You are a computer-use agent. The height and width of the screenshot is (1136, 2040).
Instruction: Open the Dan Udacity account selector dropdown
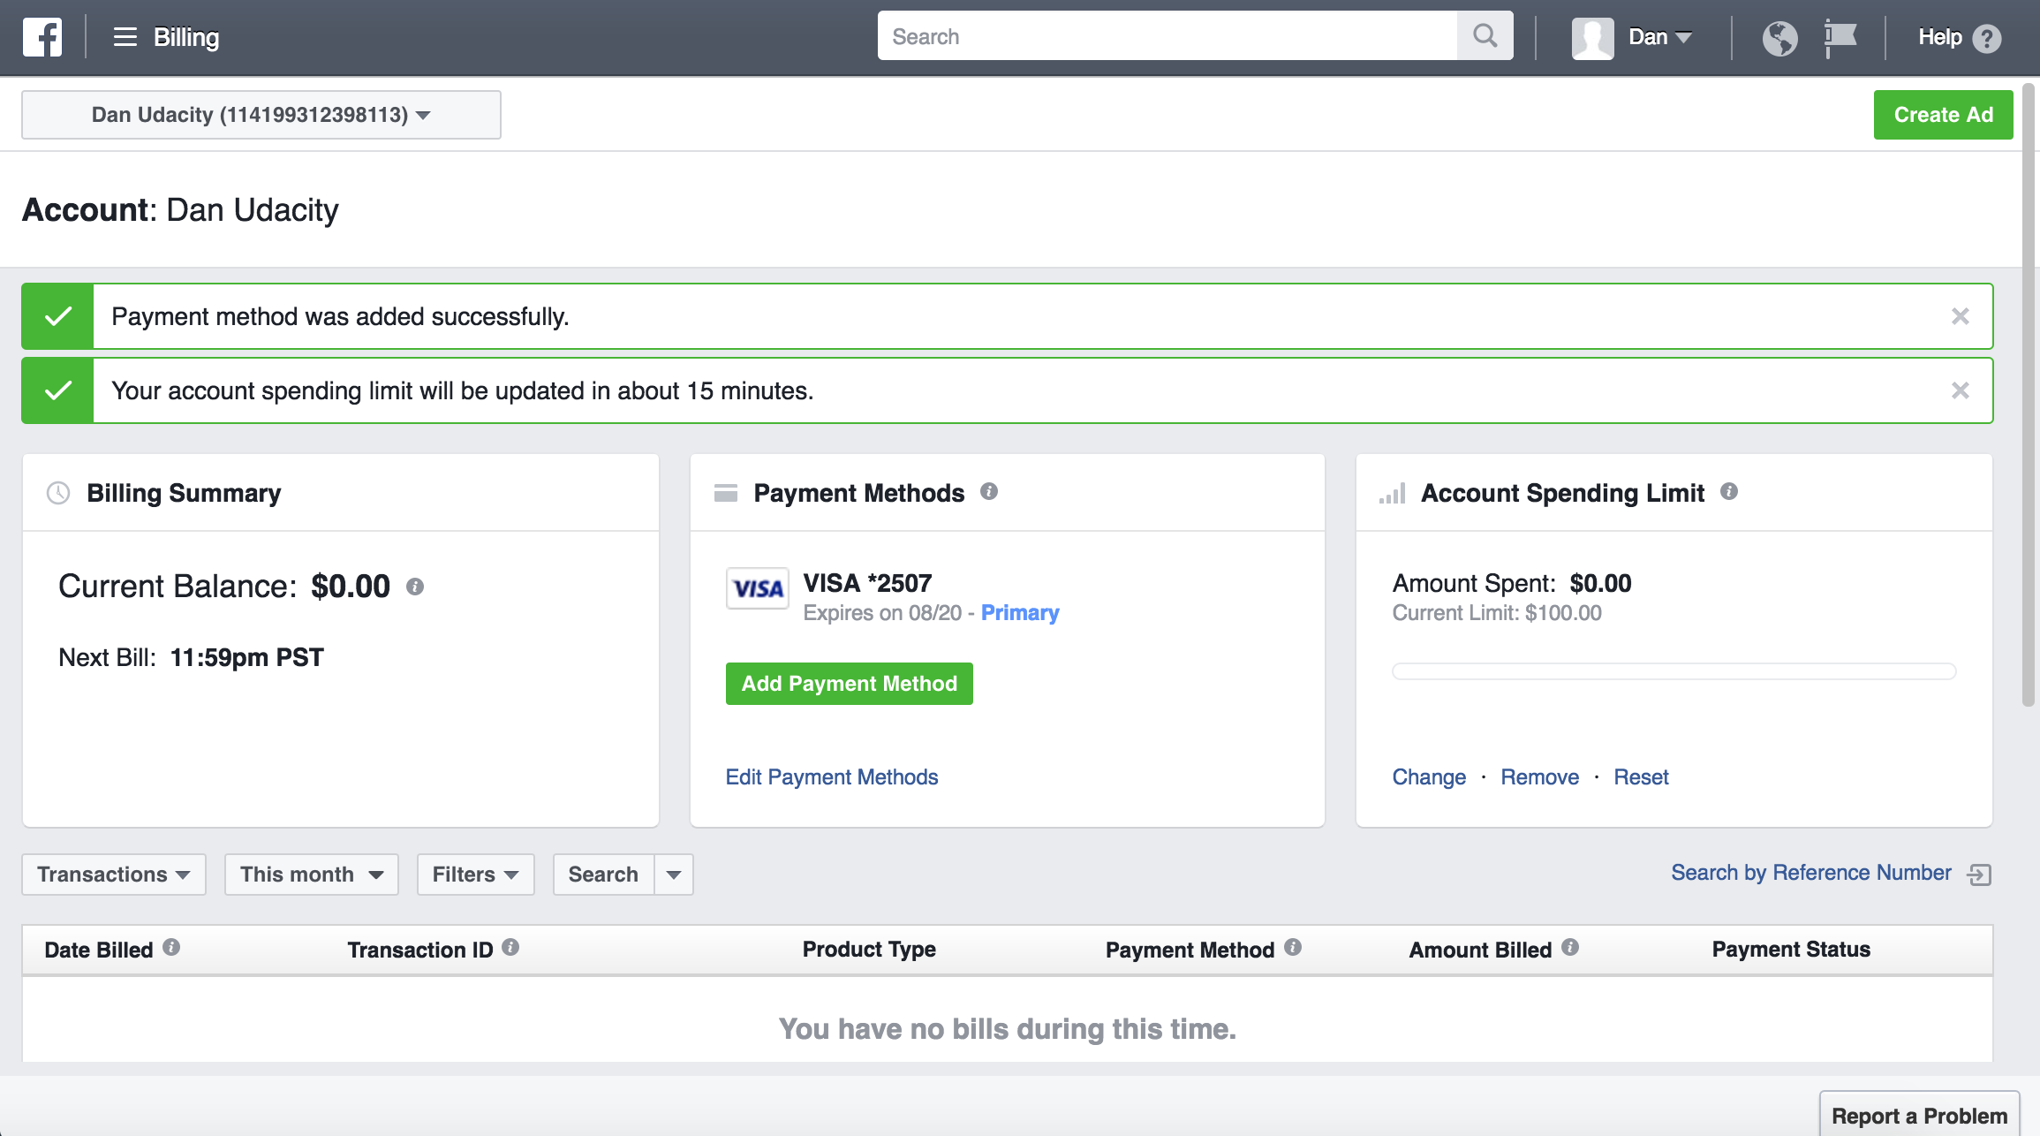coord(261,114)
